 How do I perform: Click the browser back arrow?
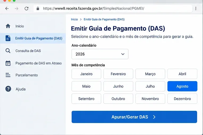7,9
